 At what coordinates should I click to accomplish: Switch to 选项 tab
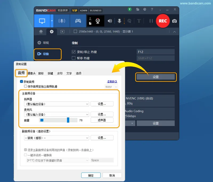pos(79,73)
